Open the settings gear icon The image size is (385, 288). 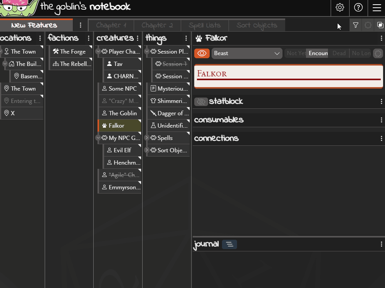pos(340,8)
